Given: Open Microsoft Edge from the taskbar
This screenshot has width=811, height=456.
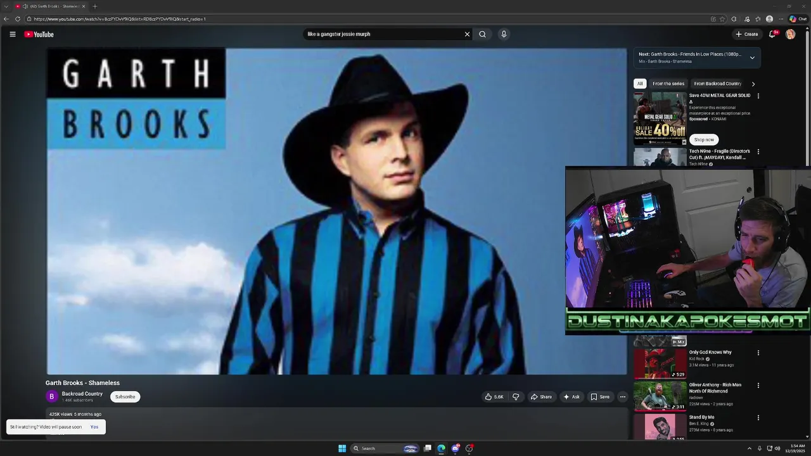Looking at the screenshot, I should 441,448.
